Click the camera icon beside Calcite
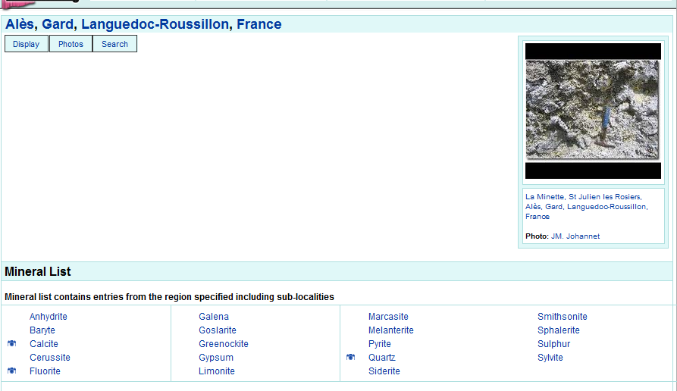This screenshot has height=391, width=677. [11, 344]
